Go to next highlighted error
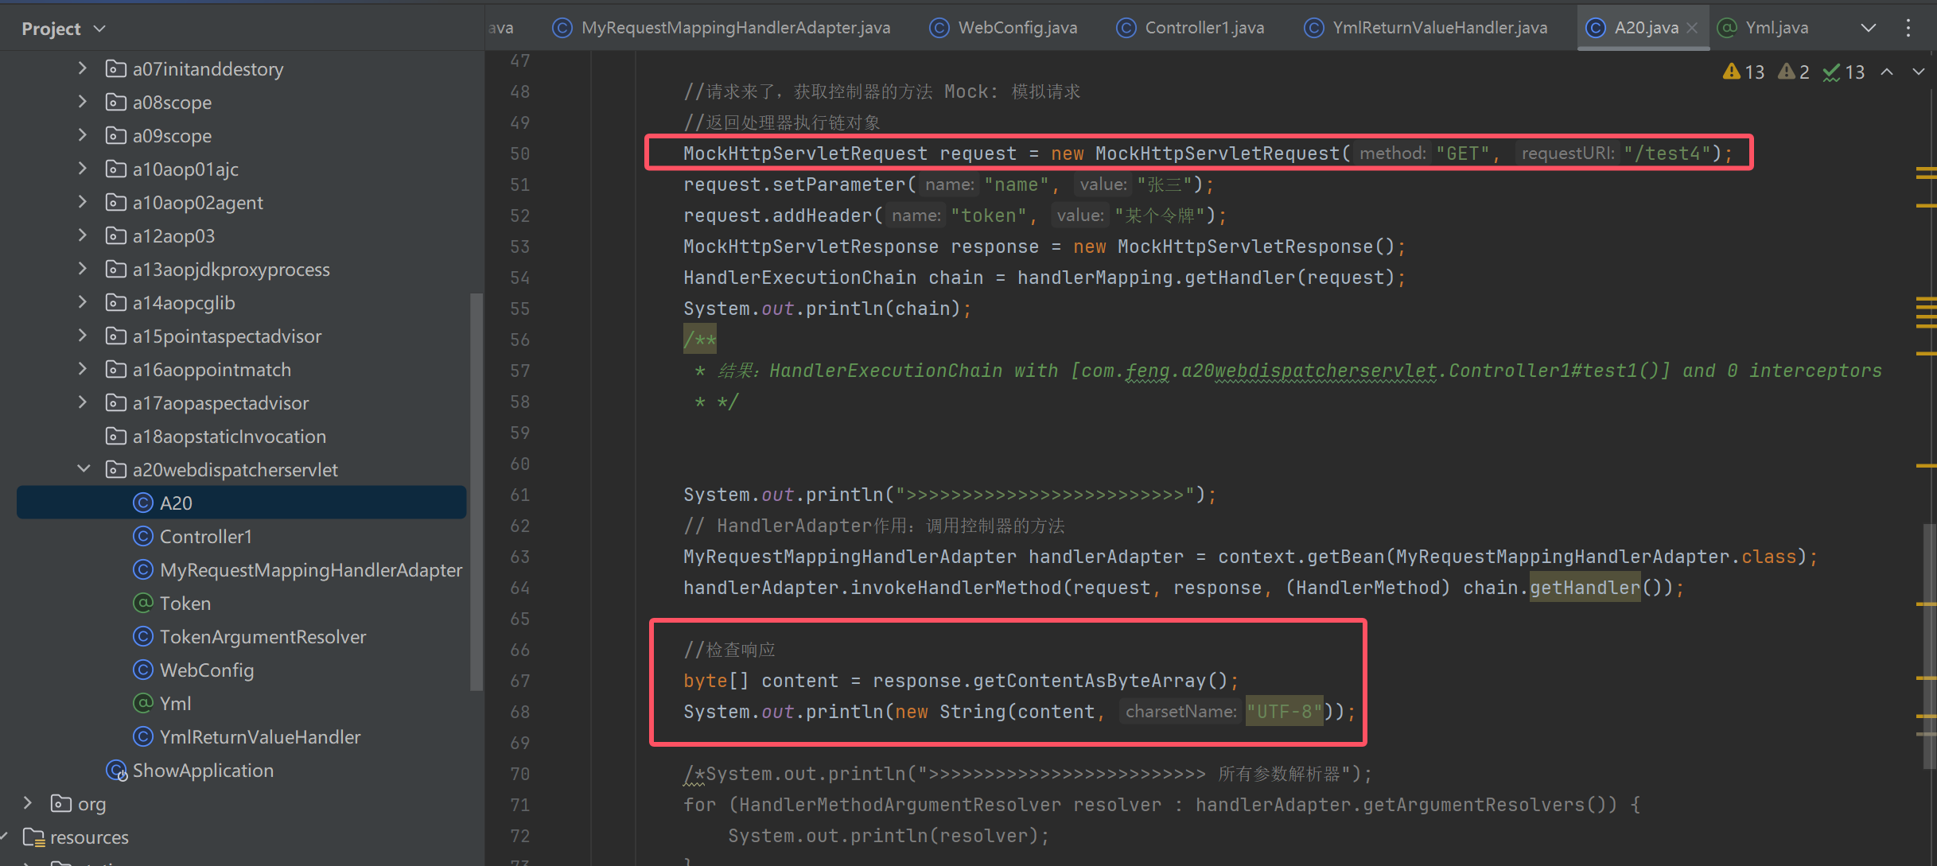This screenshot has height=866, width=1937. [x=1919, y=72]
